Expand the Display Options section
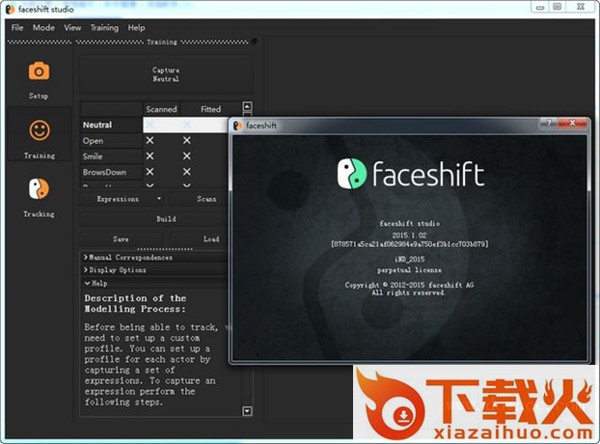The image size is (600, 444). click(115, 270)
